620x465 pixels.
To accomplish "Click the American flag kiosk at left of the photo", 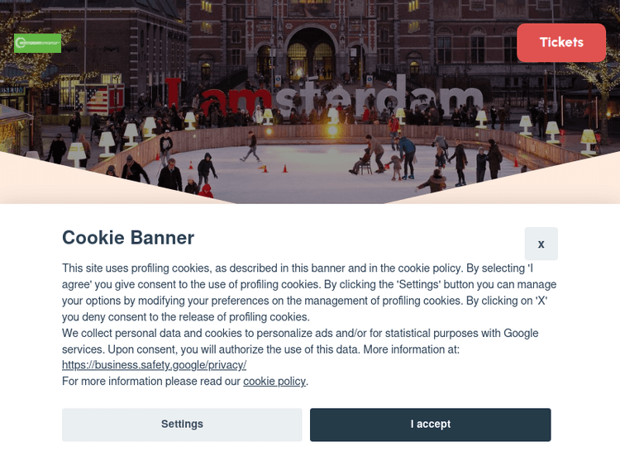I will point(100,100).
